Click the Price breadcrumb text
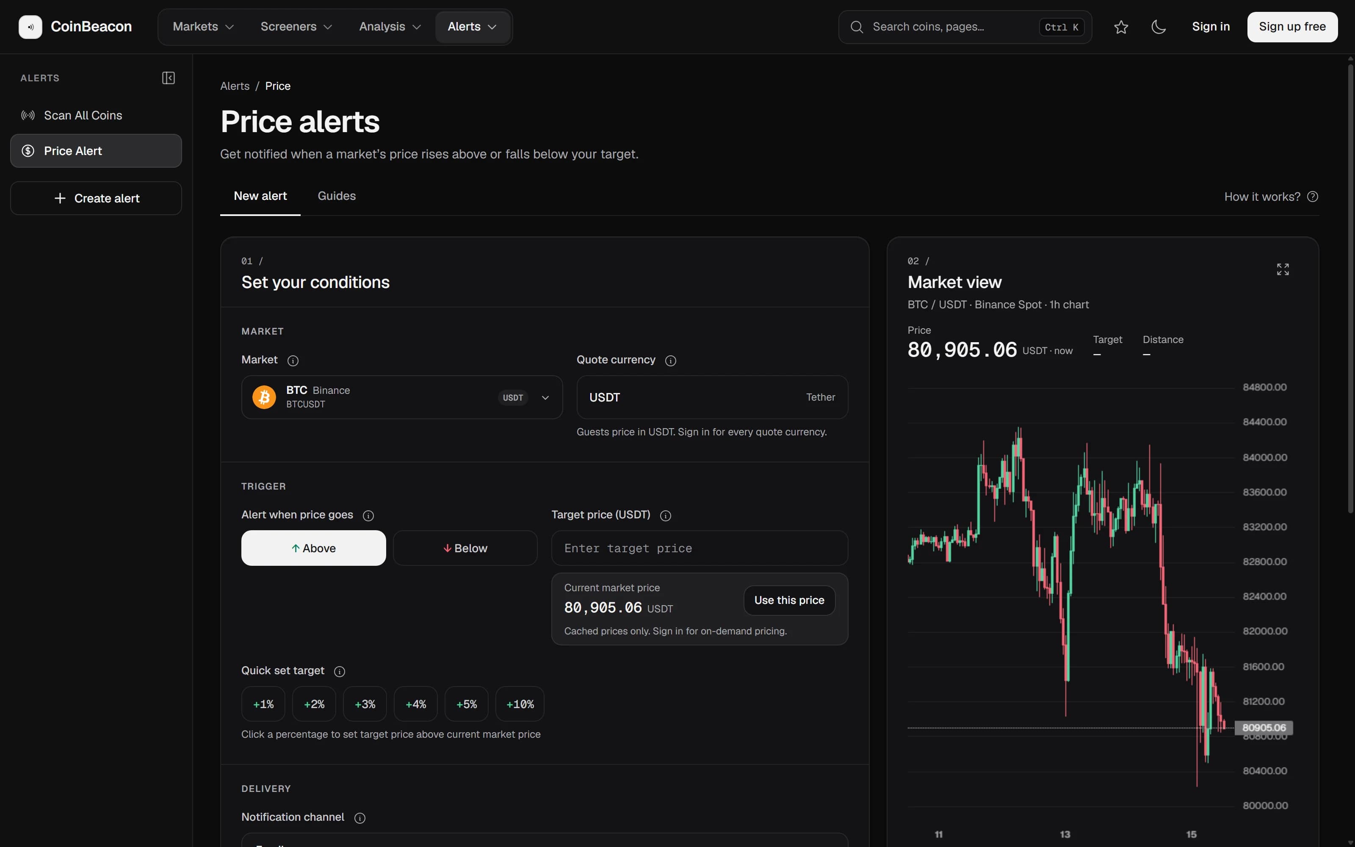This screenshot has width=1355, height=847. [x=278, y=86]
